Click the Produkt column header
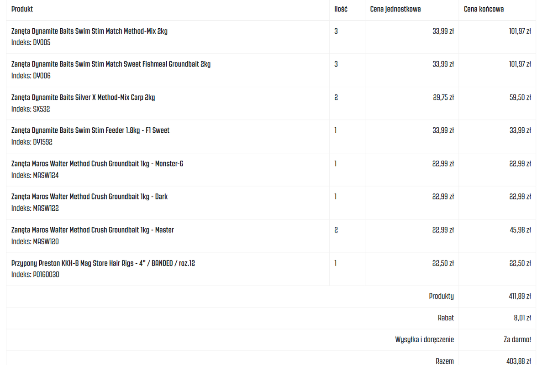The image size is (537, 365). pos(22,9)
